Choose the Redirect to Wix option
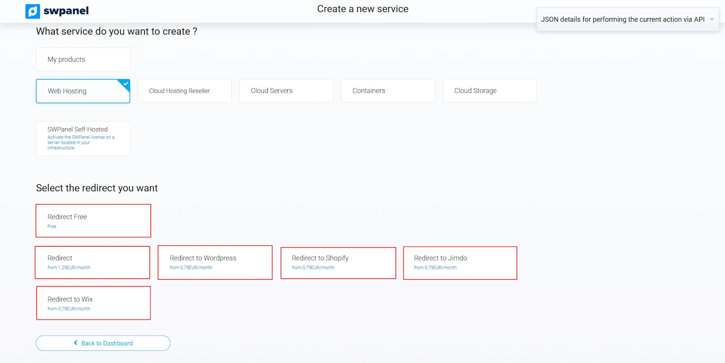The width and height of the screenshot is (725, 363). coord(93,303)
